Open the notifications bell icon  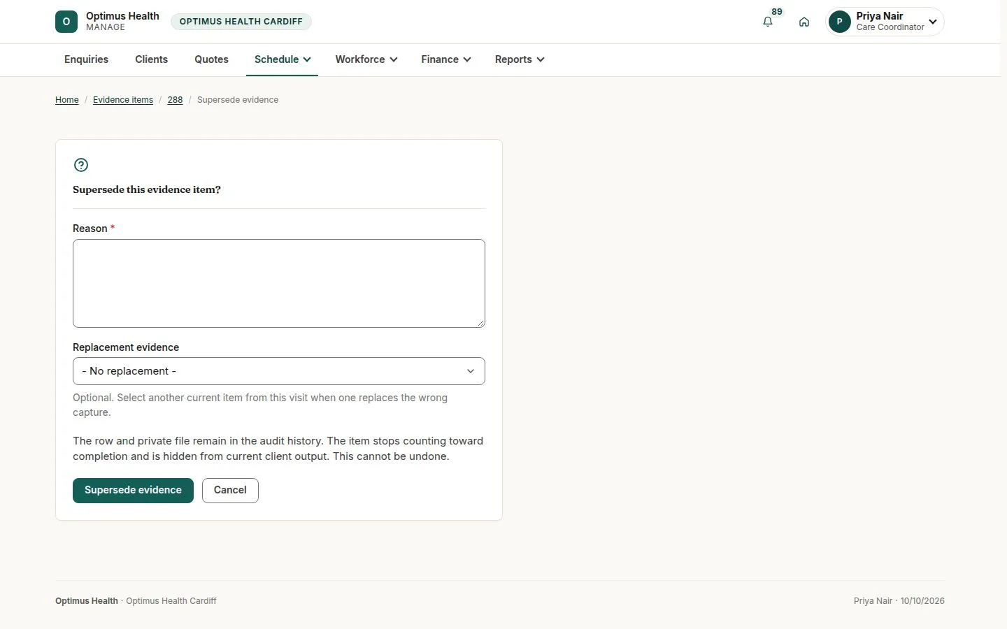pos(768,22)
